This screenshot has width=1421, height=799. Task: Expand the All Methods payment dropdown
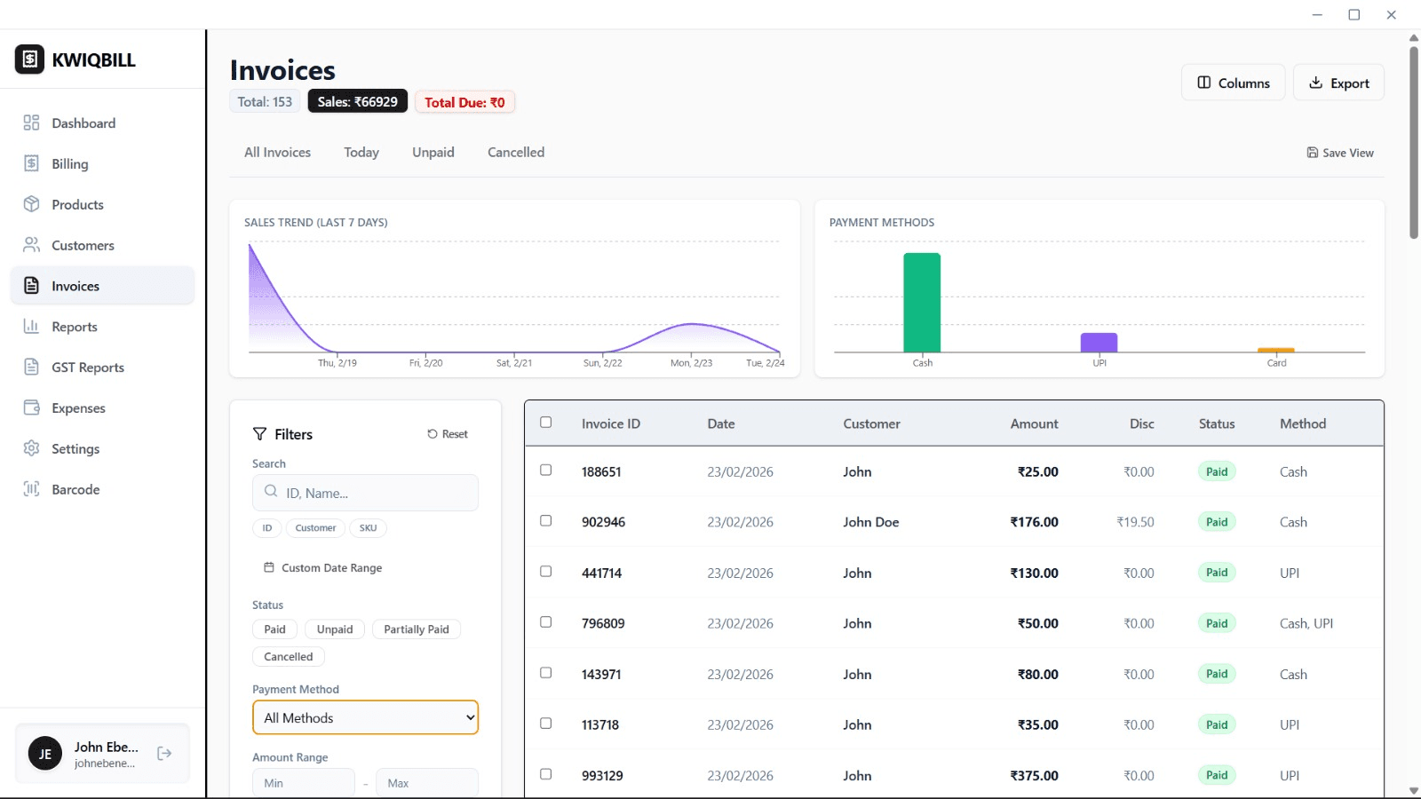(x=365, y=717)
